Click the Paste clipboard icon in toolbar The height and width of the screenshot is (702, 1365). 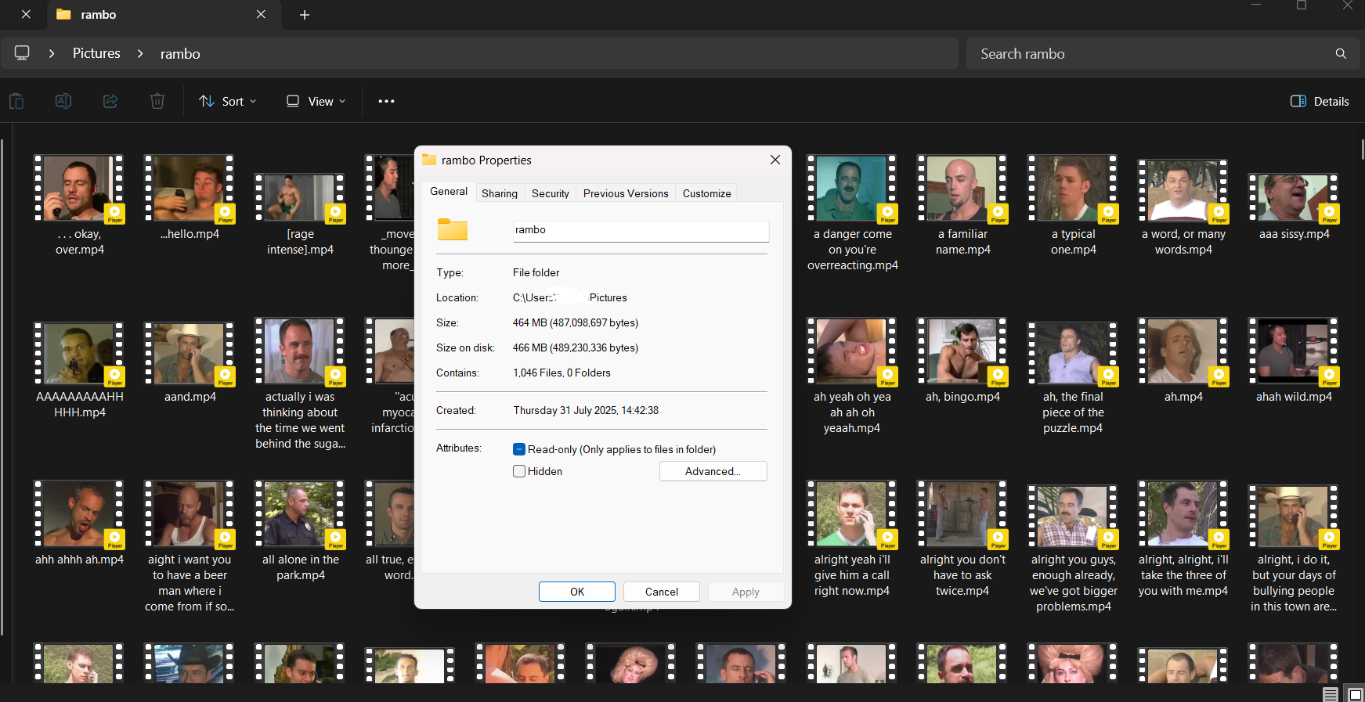pyautogui.click(x=16, y=101)
